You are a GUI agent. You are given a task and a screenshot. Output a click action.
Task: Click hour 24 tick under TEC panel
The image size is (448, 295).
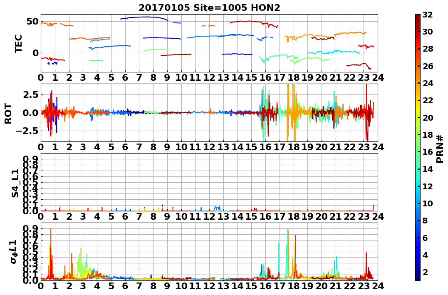[x=378, y=78]
